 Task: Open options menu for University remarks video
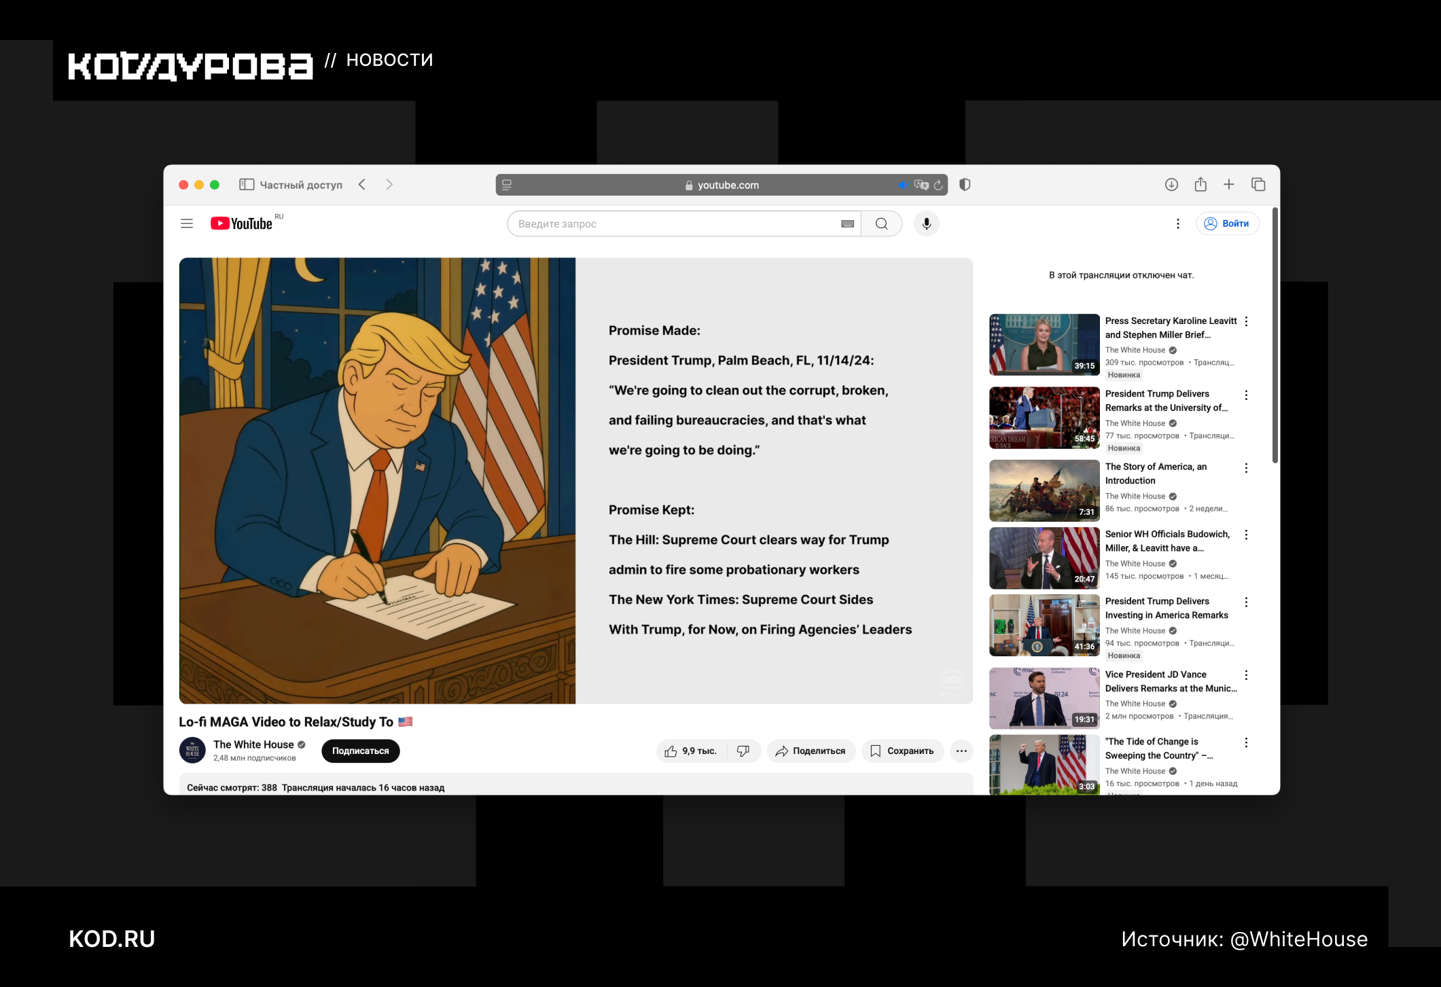tap(1246, 395)
